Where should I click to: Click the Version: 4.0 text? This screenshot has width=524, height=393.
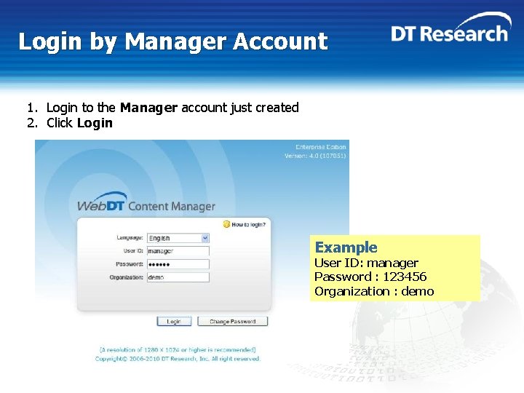pyautogui.click(x=315, y=156)
